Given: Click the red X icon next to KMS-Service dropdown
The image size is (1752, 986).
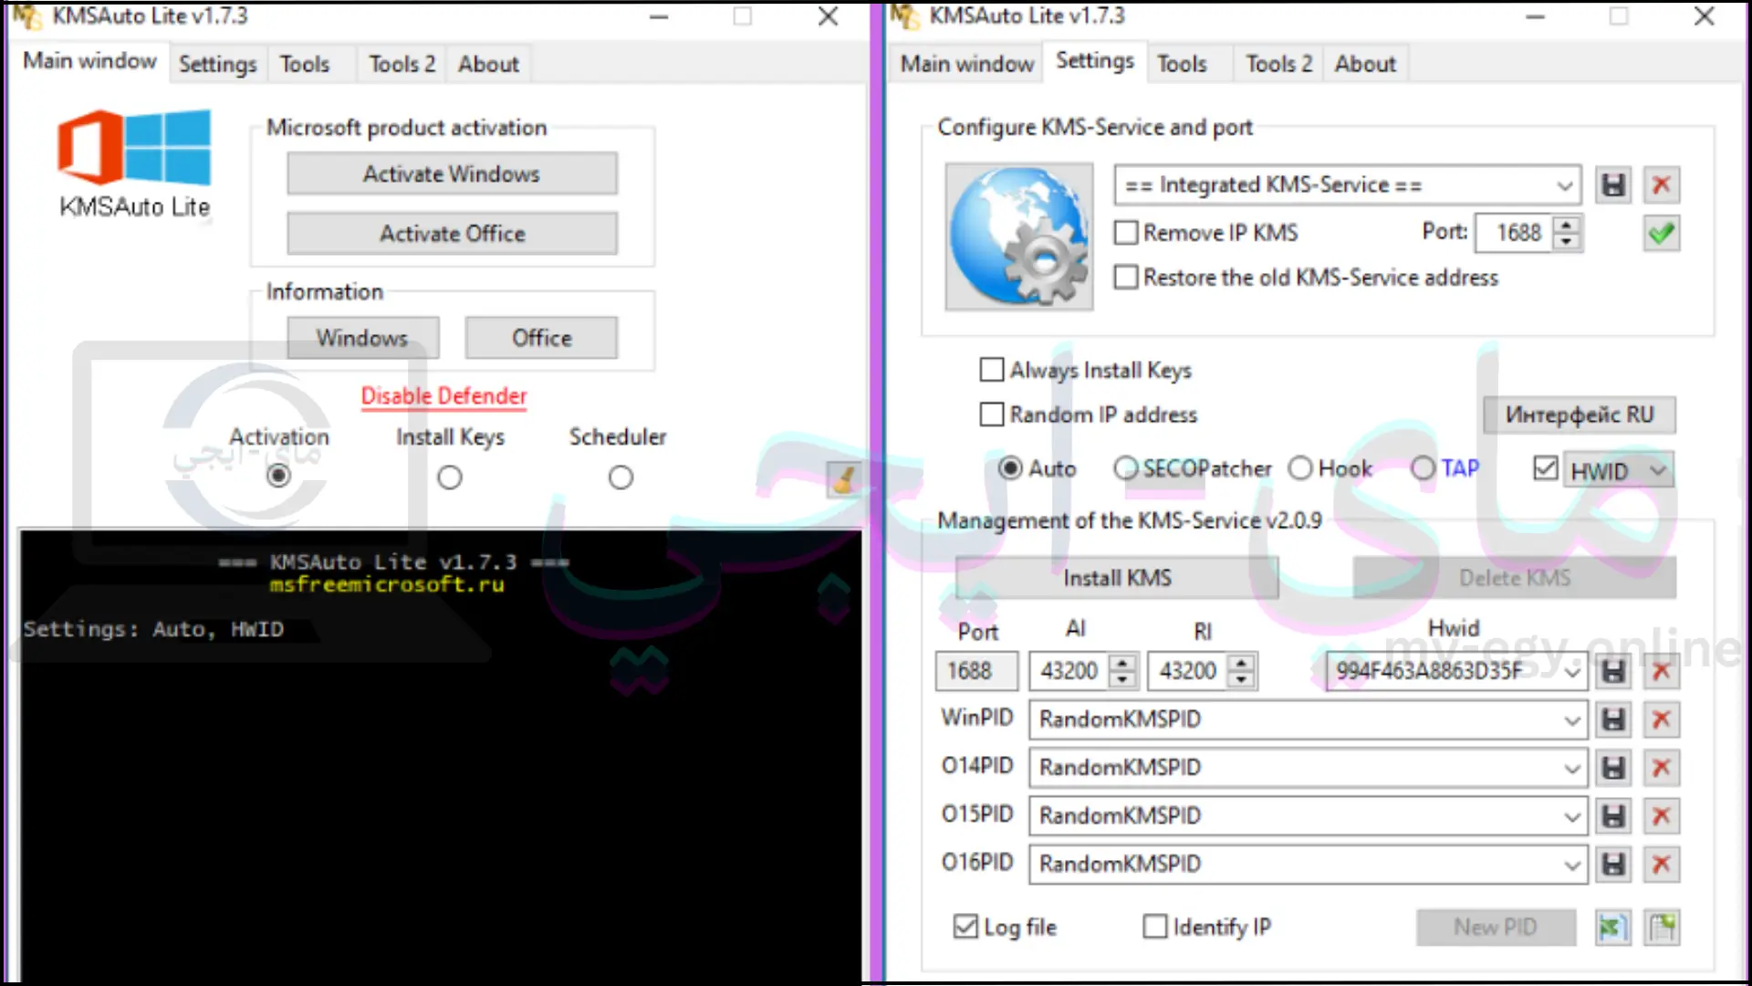Looking at the screenshot, I should pyautogui.click(x=1662, y=184).
